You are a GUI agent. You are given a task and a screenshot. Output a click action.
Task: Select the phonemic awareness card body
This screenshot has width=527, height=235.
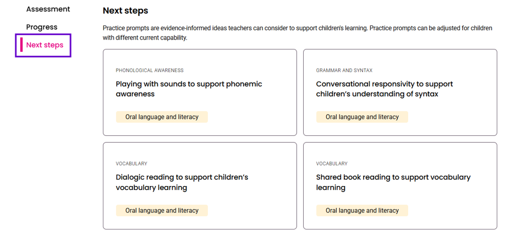[200, 92]
